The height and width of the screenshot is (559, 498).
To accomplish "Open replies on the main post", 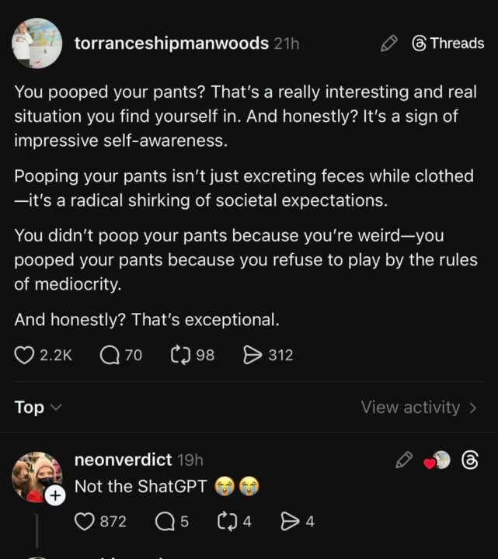I will pyautogui.click(x=110, y=356).
